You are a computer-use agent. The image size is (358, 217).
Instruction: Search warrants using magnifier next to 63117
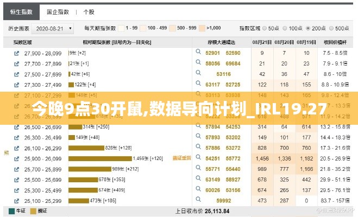pos(198,84)
